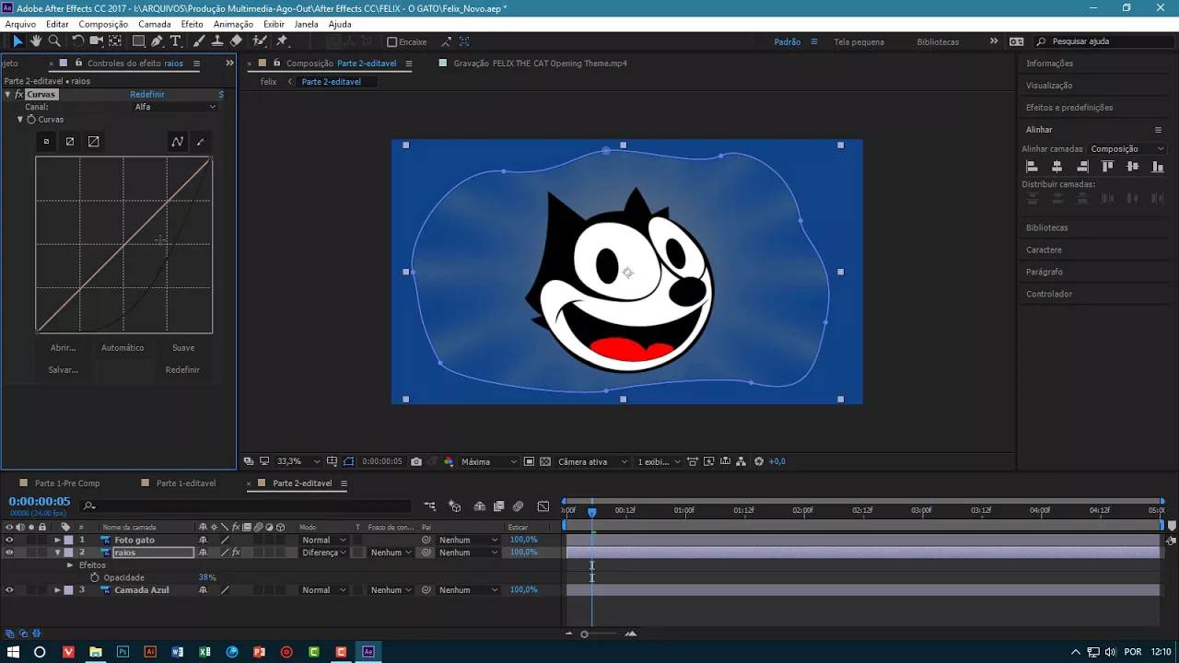Open the 1 exibição layout dropdown
Image resolution: width=1179 pixels, height=663 pixels.
pos(660,461)
